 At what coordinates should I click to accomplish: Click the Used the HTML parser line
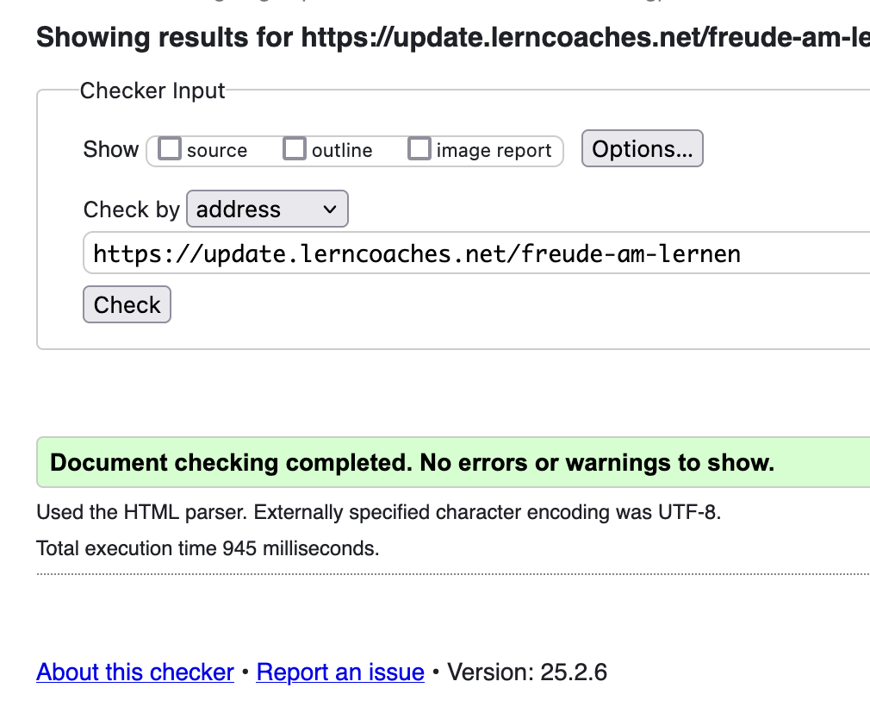click(378, 513)
